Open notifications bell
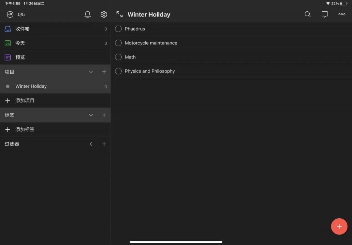 coord(87,15)
